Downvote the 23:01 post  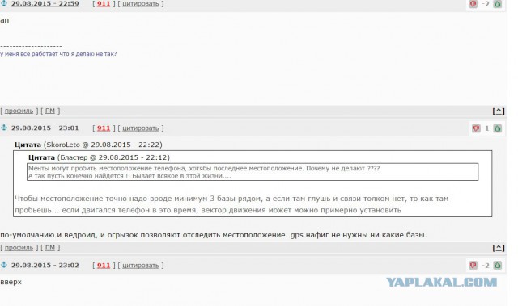(476, 128)
